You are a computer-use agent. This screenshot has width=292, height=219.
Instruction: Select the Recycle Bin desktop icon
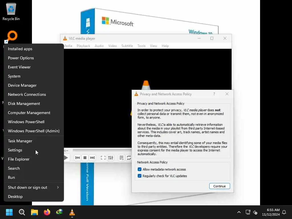11,11
